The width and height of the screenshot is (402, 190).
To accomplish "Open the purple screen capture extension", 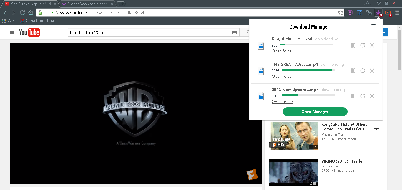I will click(x=350, y=13).
